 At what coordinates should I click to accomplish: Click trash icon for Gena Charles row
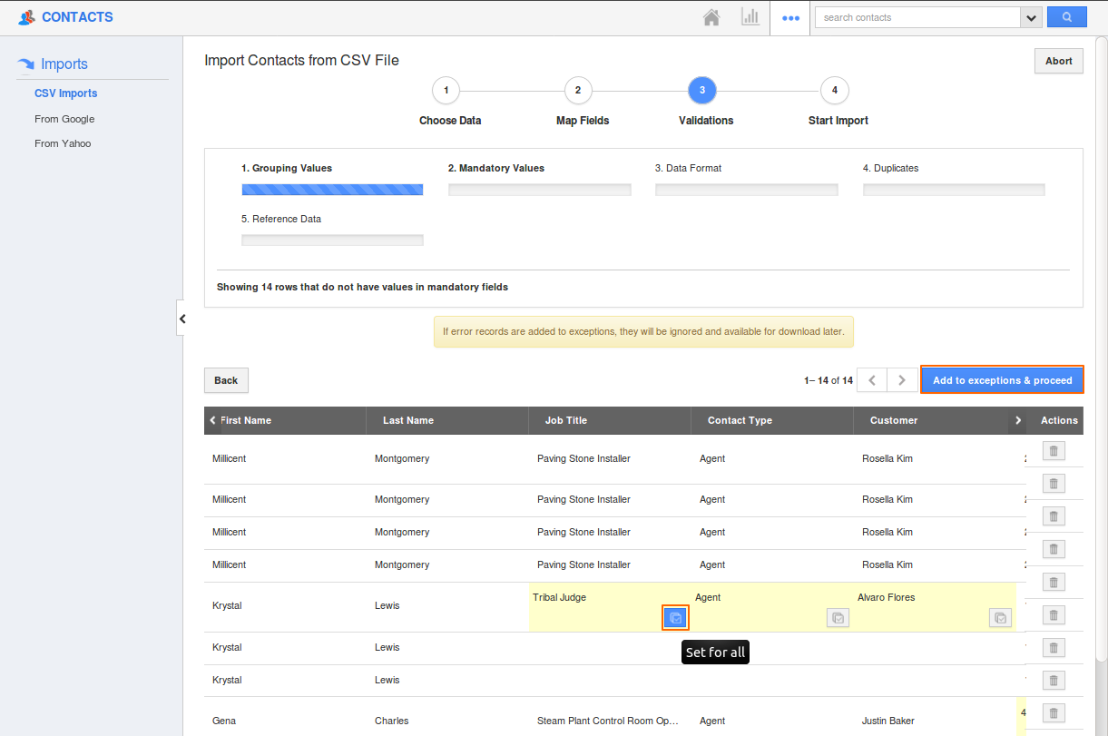1053,712
